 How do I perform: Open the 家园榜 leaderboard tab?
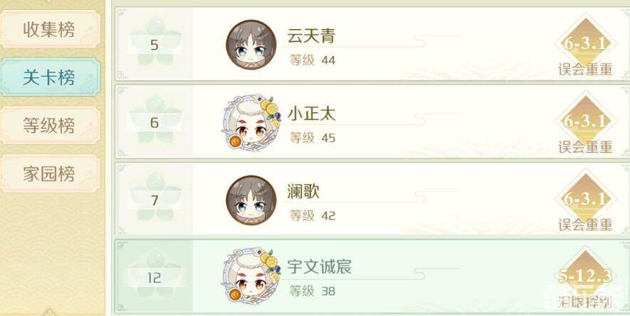click(51, 174)
